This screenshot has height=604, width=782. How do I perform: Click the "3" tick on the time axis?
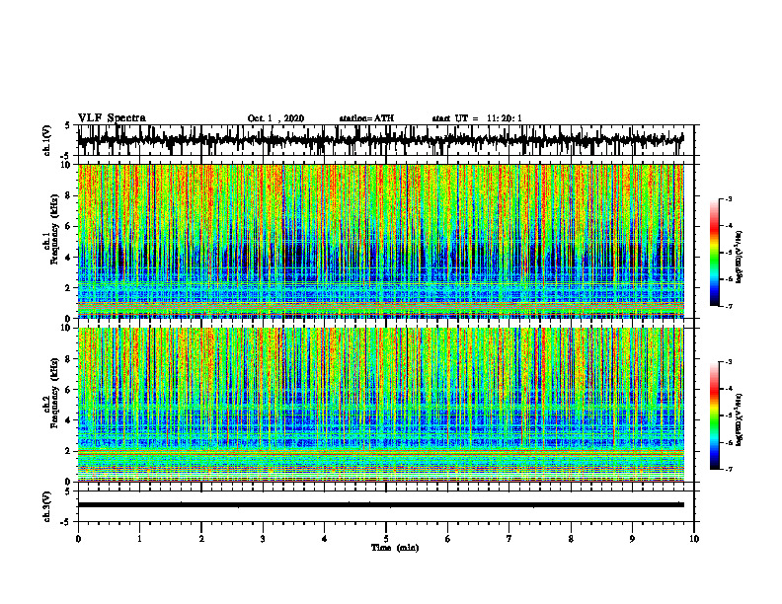[263, 539]
